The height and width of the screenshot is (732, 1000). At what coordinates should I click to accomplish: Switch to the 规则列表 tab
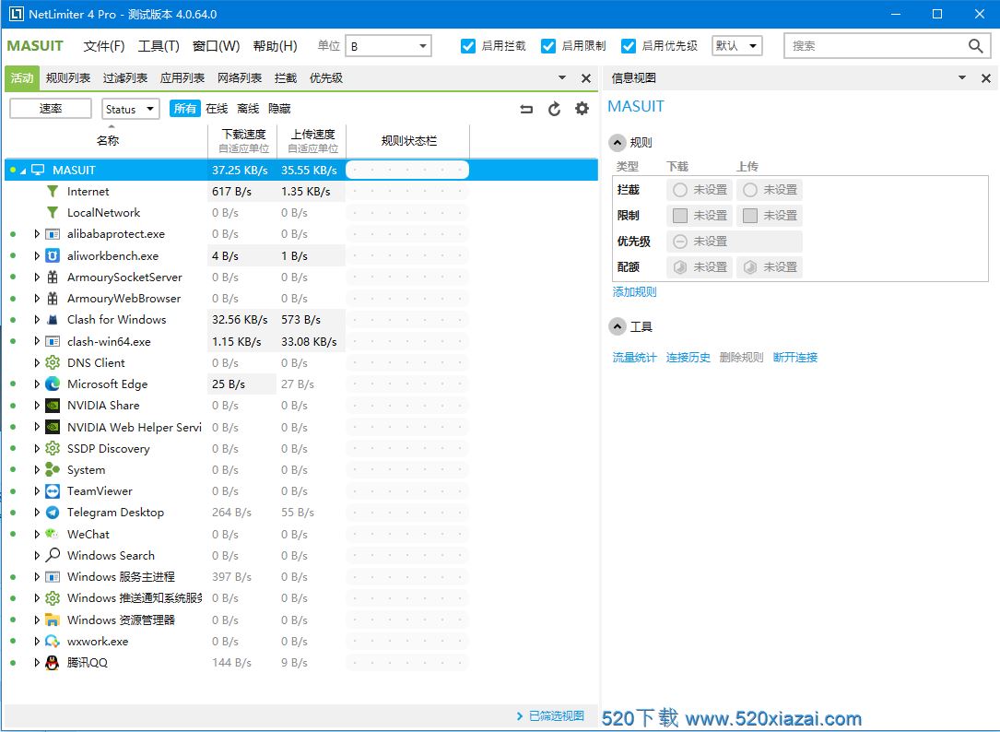coord(68,77)
